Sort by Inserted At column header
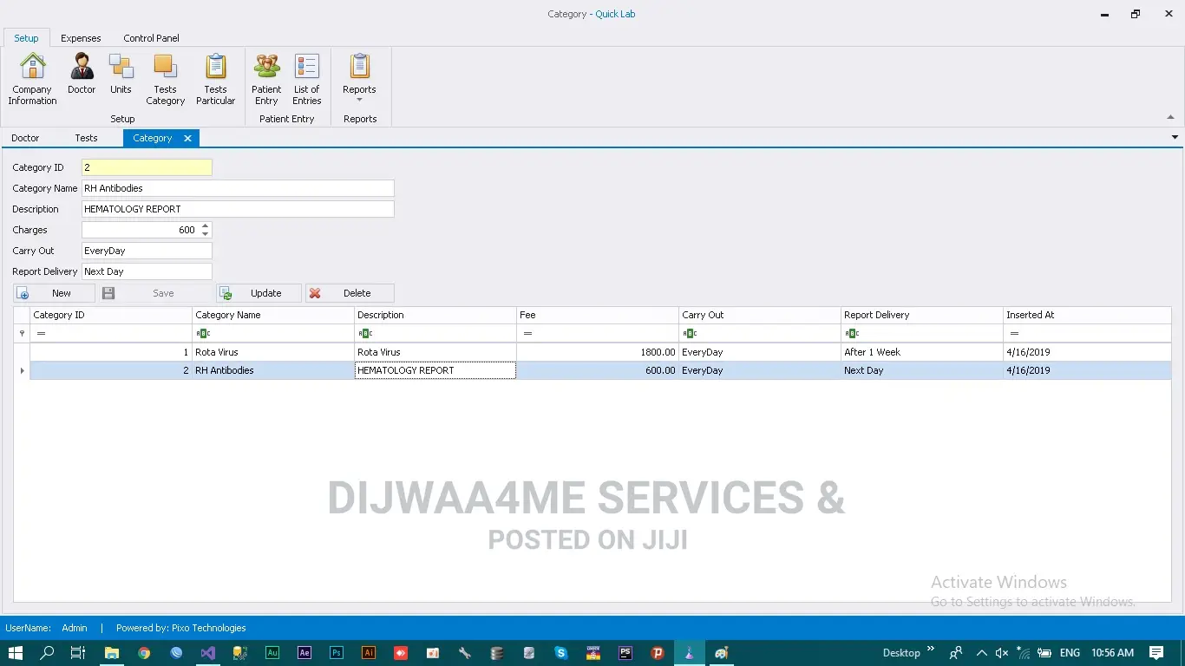Image resolution: width=1185 pixels, height=666 pixels. (x=1087, y=315)
